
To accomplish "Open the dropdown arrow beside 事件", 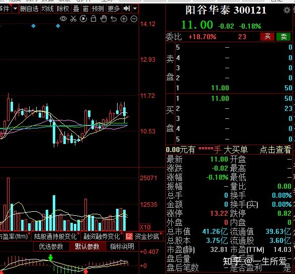I will (x=15, y=9).
